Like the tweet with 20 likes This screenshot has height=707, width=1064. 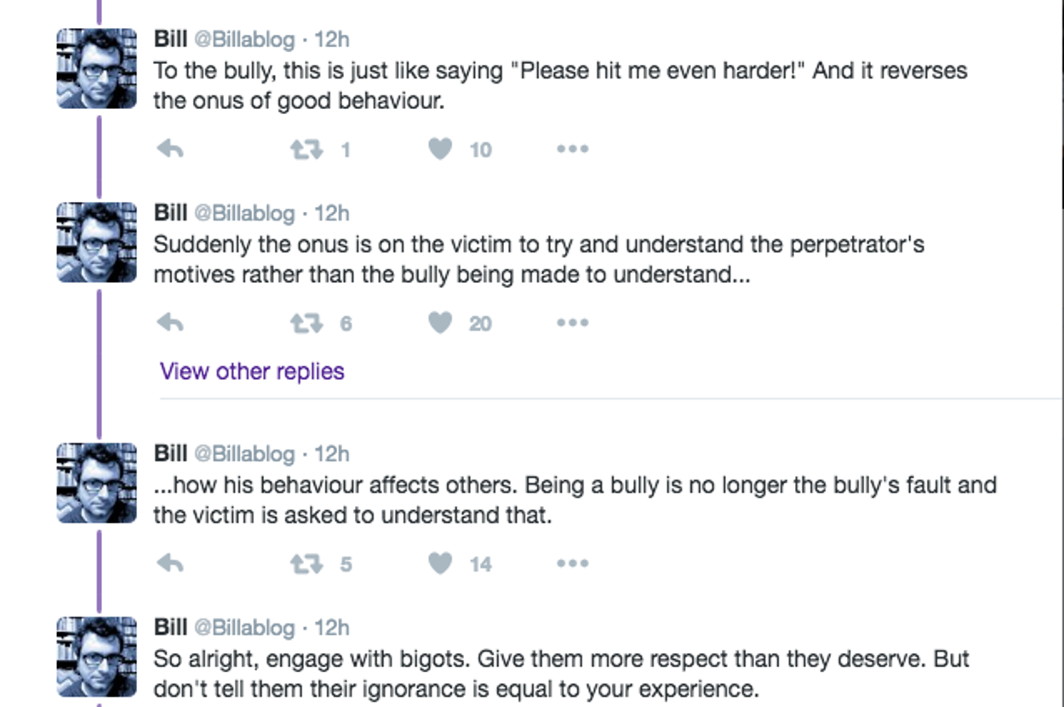(x=440, y=323)
